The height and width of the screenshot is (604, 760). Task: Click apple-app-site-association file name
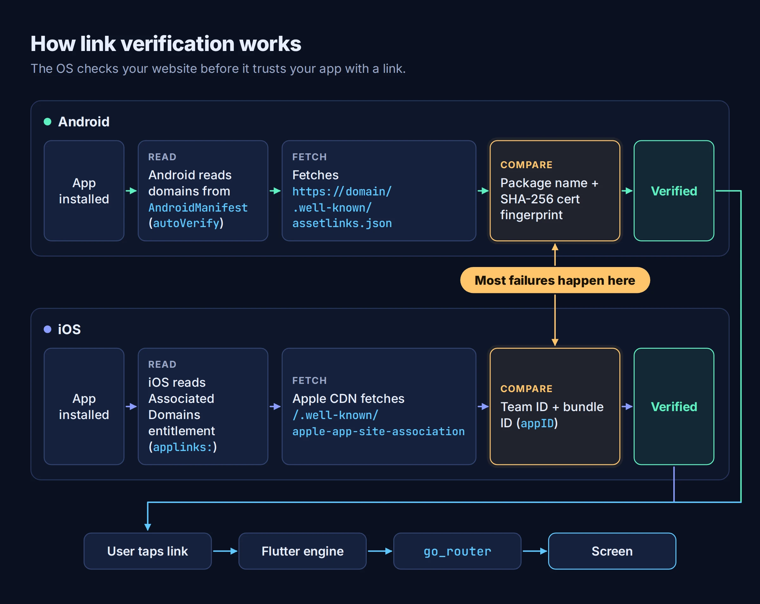pyautogui.click(x=379, y=431)
